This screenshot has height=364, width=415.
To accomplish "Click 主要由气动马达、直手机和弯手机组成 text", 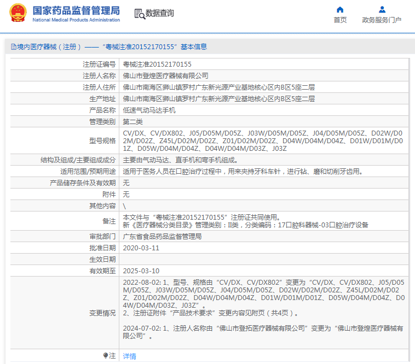I will click(x=181, y=160).
